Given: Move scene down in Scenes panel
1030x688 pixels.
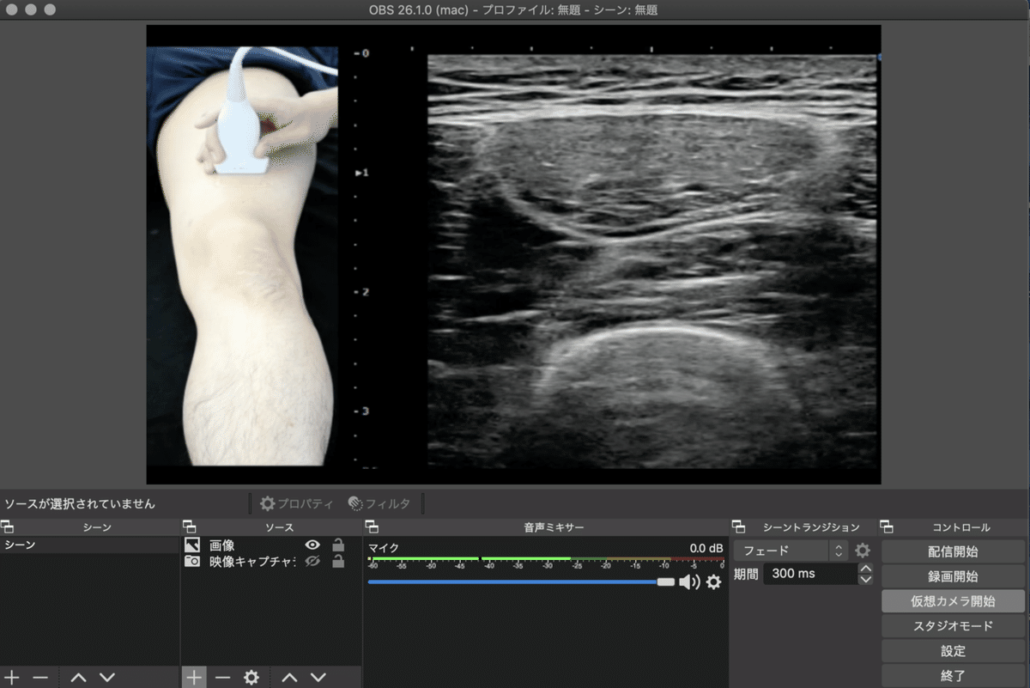Looking at the screenshot, I should (x=107, y=678).
